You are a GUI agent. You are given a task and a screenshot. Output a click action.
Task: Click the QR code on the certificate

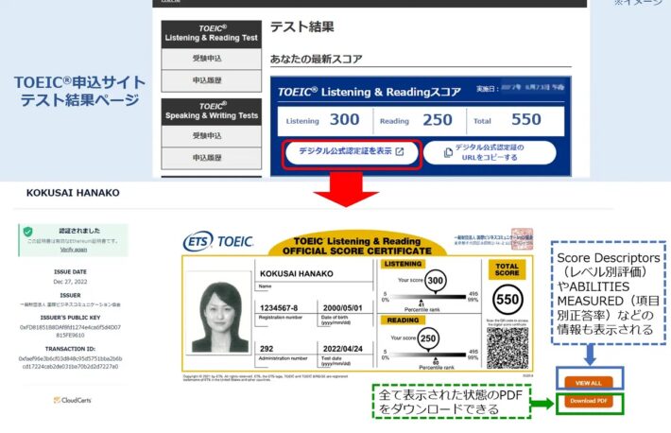508,348
